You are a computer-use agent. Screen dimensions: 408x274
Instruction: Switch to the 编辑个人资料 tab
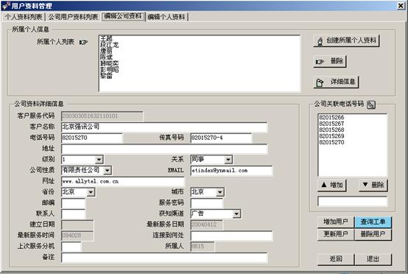166,17
